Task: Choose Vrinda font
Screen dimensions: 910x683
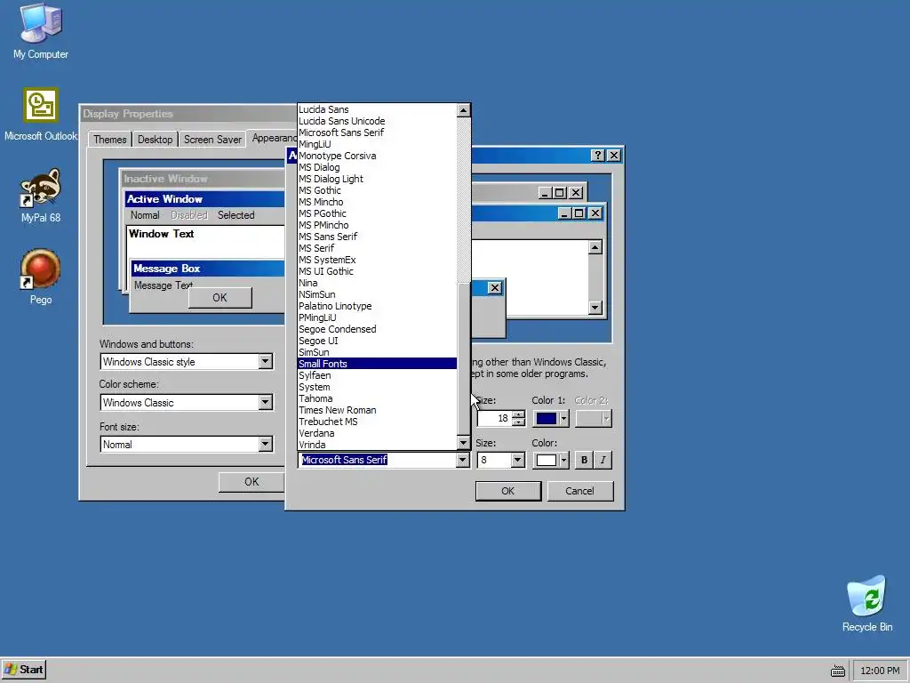Action: point(377,445)
